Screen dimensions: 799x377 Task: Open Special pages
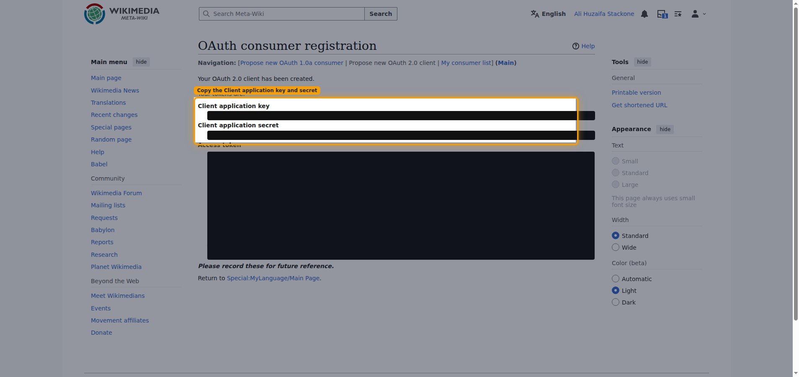[x=111, y=127]
